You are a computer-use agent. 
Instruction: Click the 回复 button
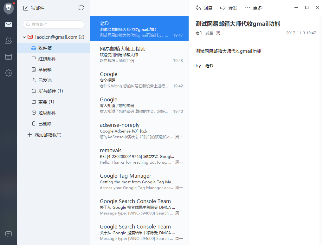[204, 8]
